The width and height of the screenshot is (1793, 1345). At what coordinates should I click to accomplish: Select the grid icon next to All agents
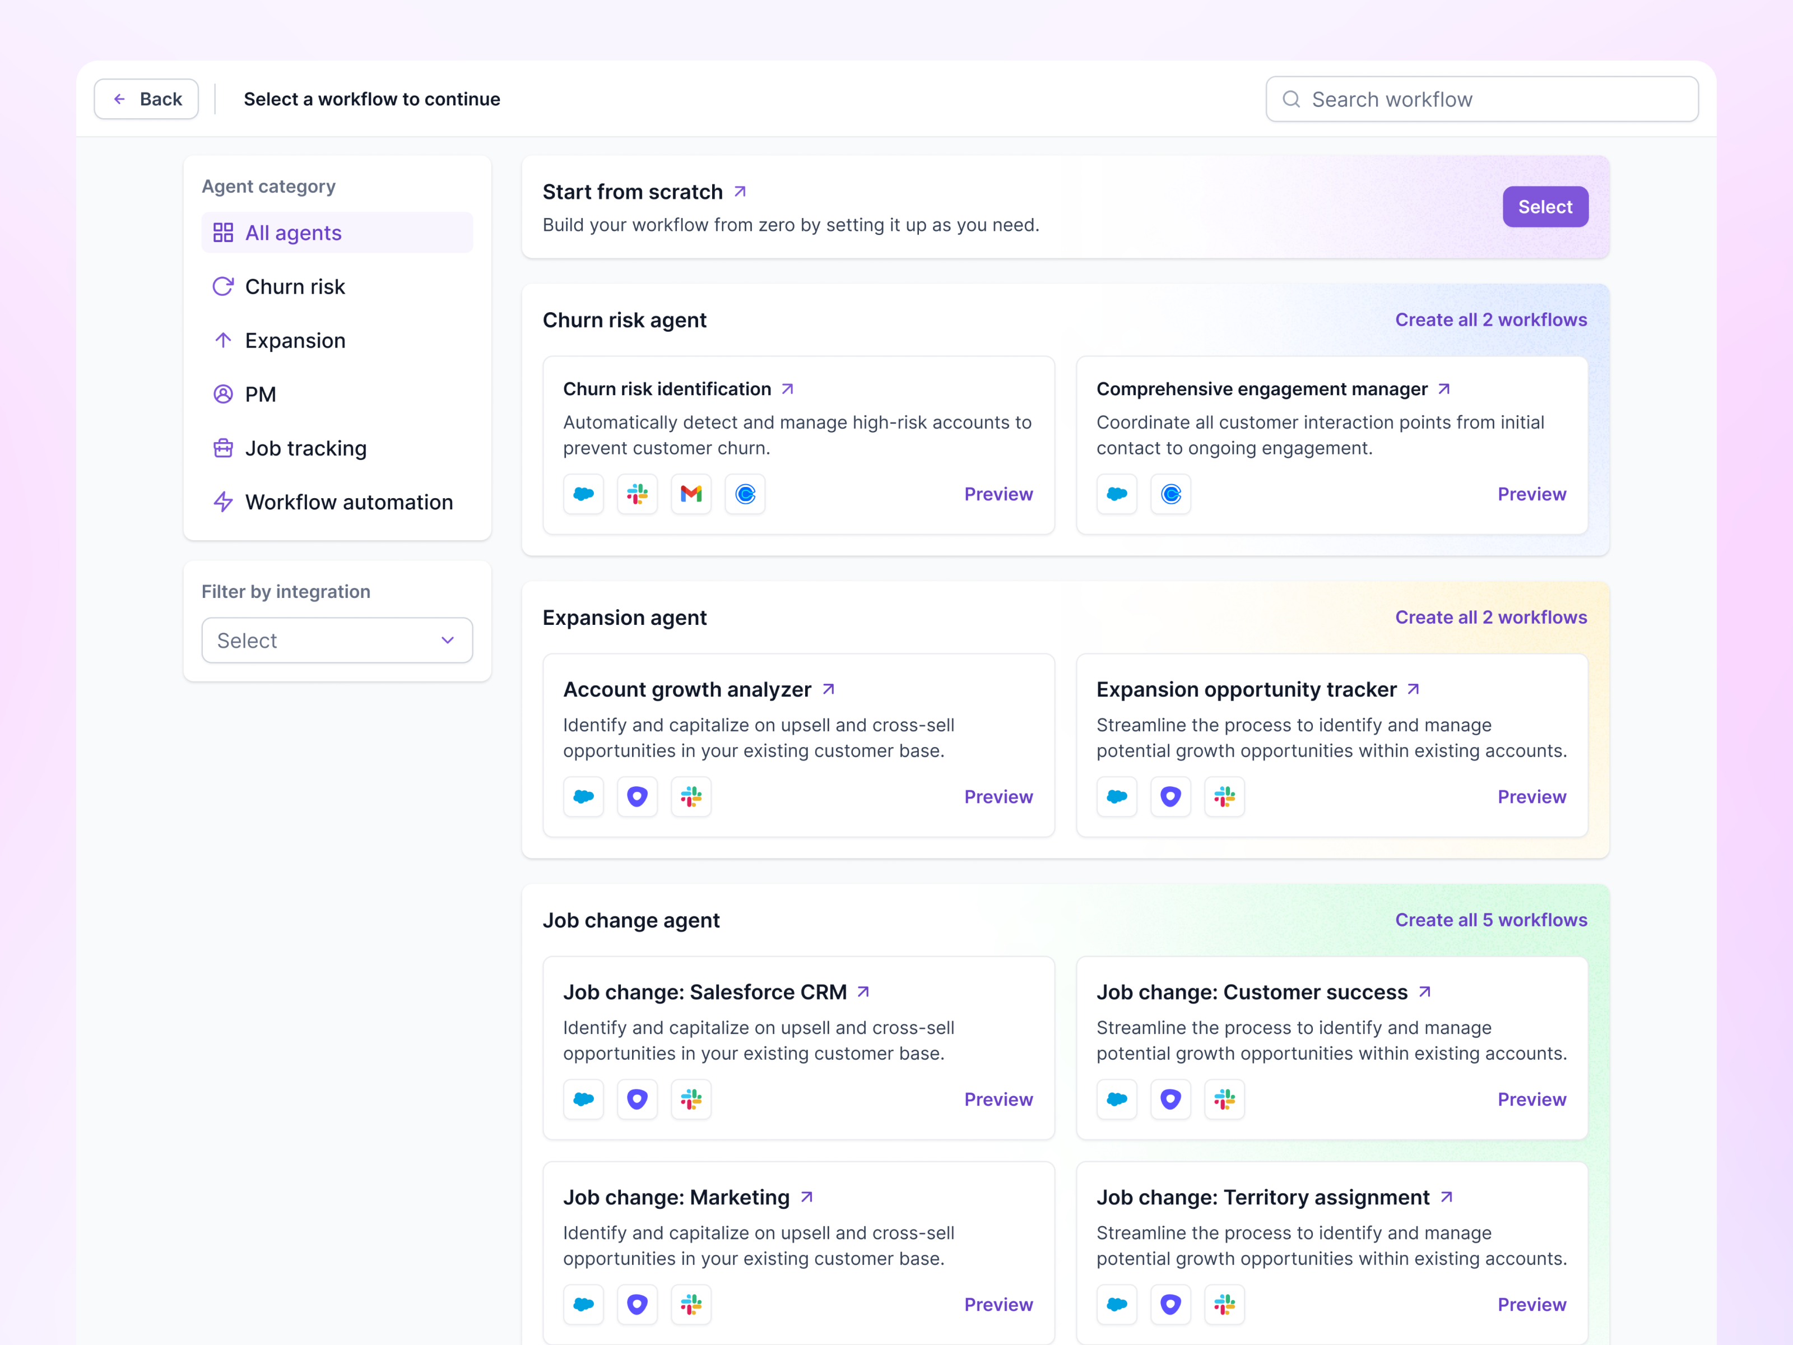pos(223,232)
